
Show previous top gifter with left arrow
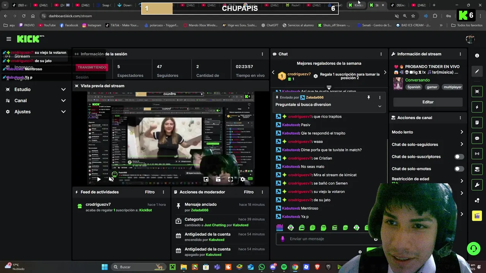pos(273,72)
